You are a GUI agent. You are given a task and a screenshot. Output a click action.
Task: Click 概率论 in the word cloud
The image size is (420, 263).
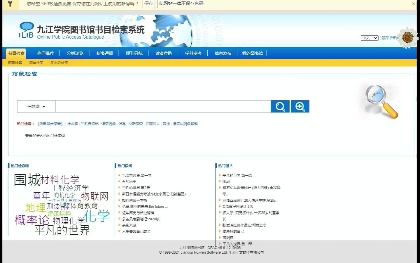click(32, 220)
